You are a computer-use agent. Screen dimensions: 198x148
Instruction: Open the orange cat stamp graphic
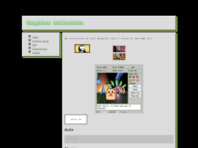click(x=119, y=57)
